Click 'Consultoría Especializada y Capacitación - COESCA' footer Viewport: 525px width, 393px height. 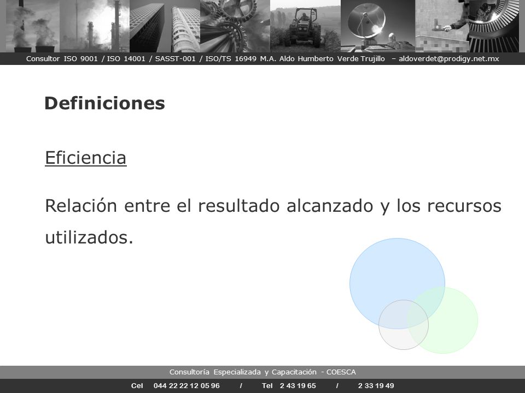coord(262,372)
